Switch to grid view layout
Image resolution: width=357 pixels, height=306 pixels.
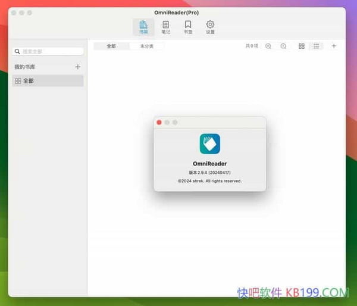click(x=302, y=46)
